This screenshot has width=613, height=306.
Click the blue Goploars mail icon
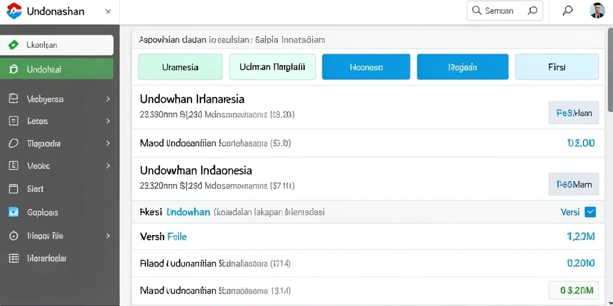[13, 212]
